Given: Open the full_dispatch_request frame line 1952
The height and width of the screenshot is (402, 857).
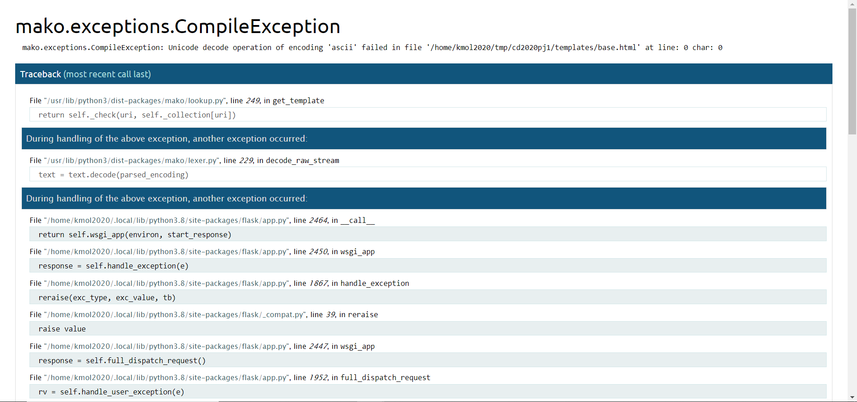Looking at the screenshot, I should tap(230, 377).
